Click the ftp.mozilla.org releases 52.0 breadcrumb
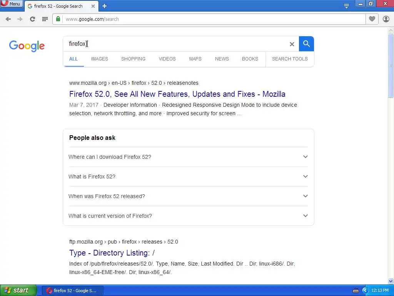The height and width of the screenshot is (296, 394). click(124, 242)
